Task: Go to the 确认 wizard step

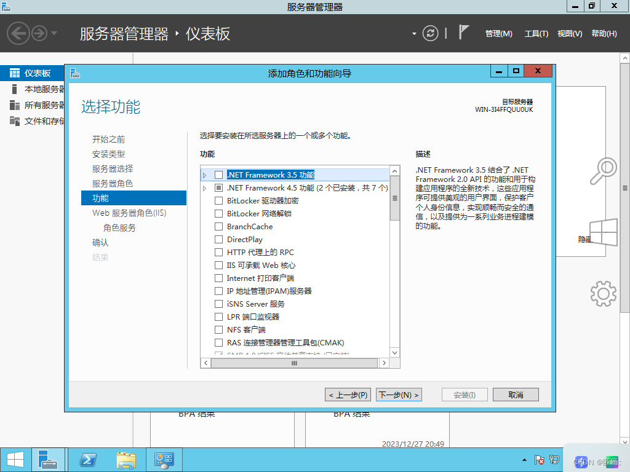Action: (x=100, y=242)
